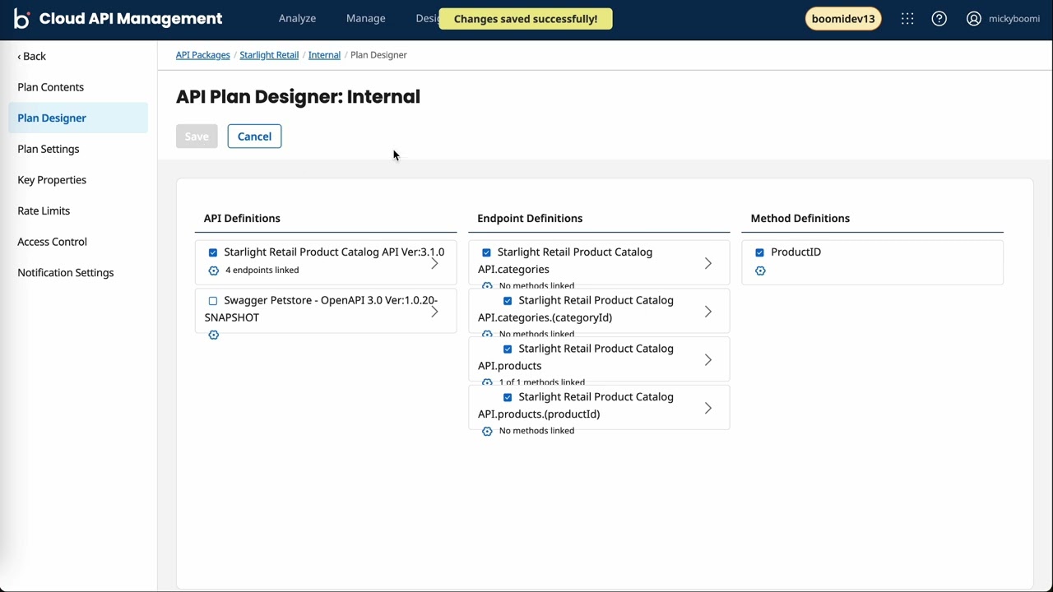Open Rate Limits in sidebar
This screenshot has width=1053, height=592.
[x=44, y=210]
